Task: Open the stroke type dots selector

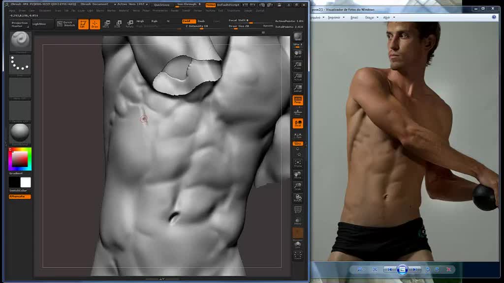Action: tap(20, 64)
